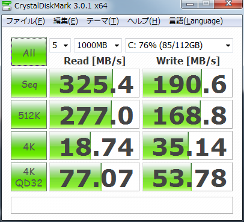The width and height of the screenshot is (244, 222).
Task: Open the テーマ(T) menu
Action: click(103, 21)
